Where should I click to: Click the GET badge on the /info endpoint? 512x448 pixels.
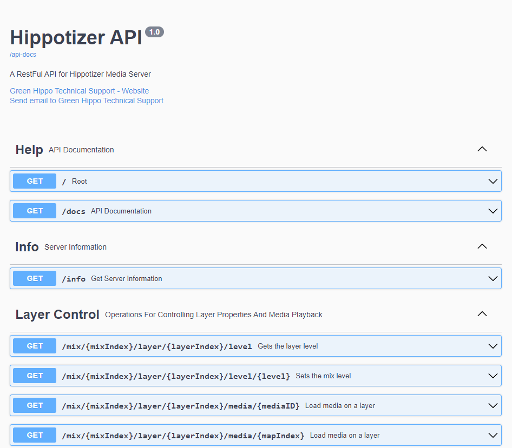[34, 278]
